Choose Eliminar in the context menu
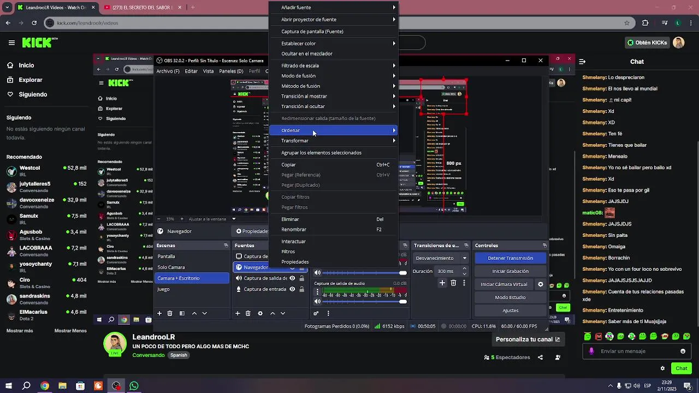Screen dimensions: 699x393 pyautogui.click(x=334, y=219)
